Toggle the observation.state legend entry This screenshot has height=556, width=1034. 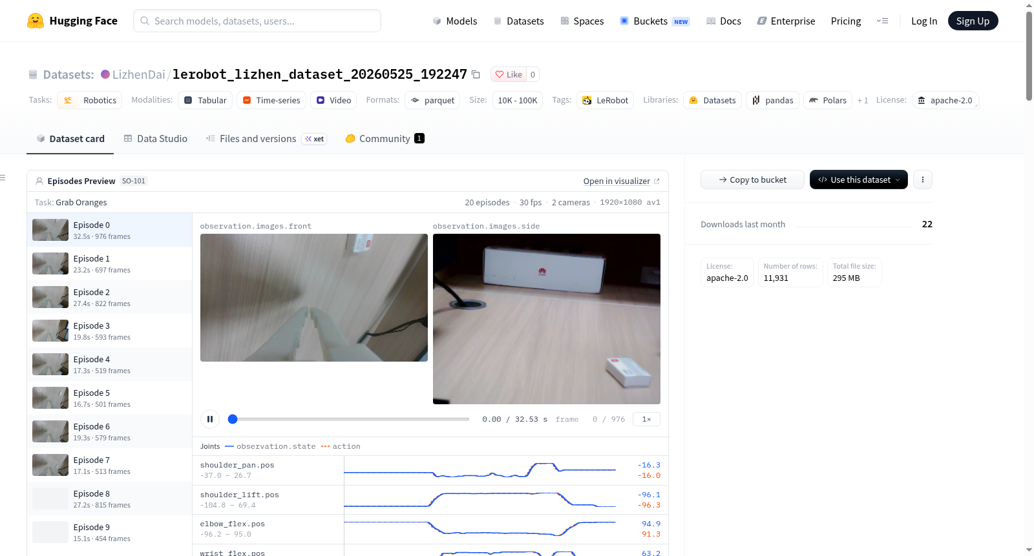[270, 446]
